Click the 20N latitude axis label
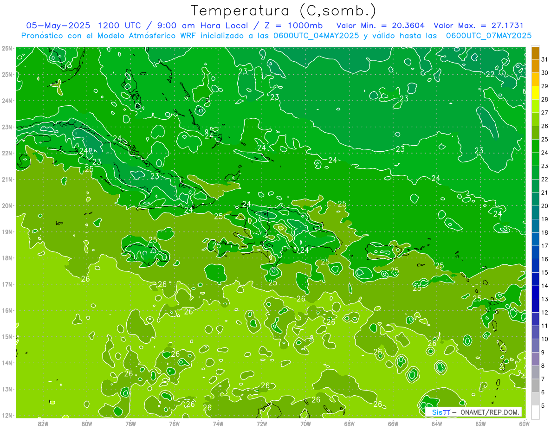 pyautogui.click(x=7, y=205)
